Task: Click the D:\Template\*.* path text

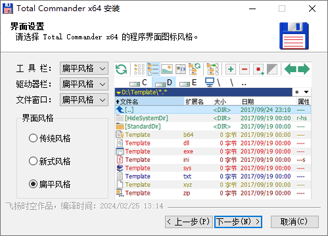Action: 145,92
